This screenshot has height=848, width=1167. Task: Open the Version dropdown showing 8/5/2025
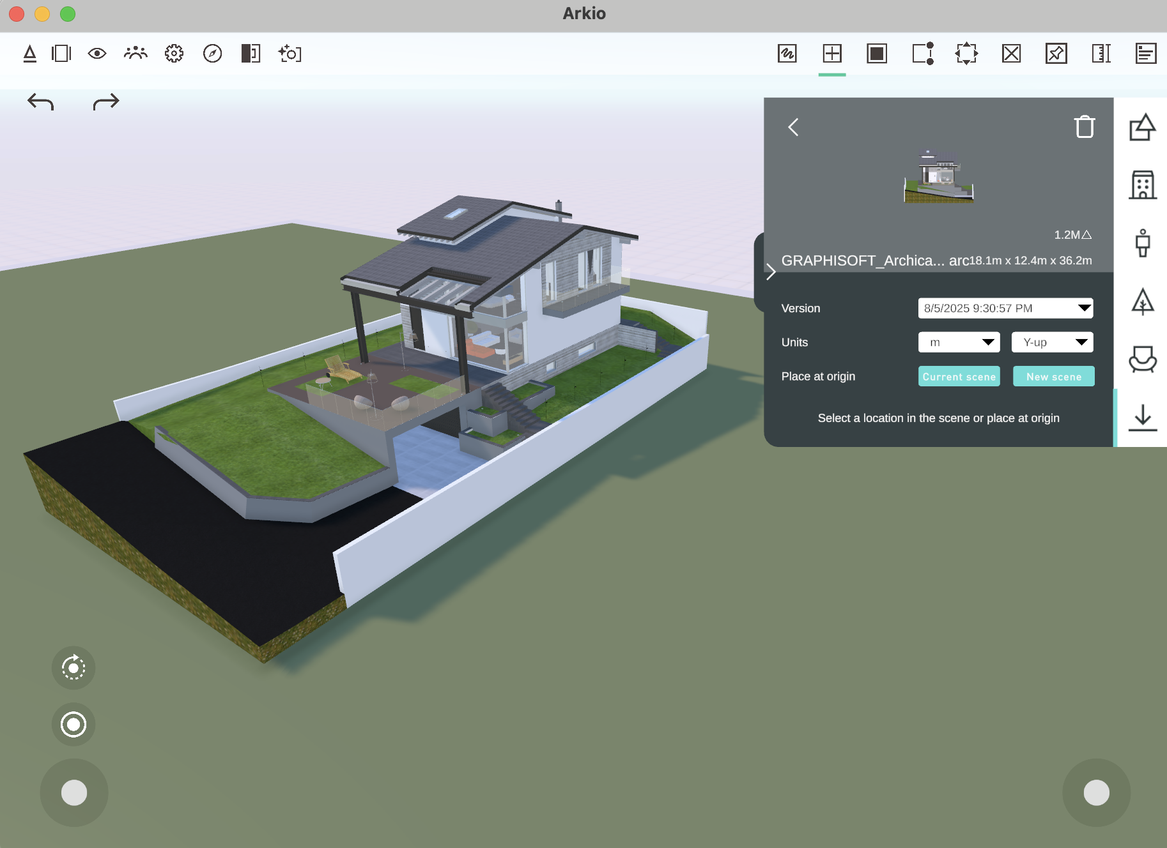click(x=1005, y=308)
